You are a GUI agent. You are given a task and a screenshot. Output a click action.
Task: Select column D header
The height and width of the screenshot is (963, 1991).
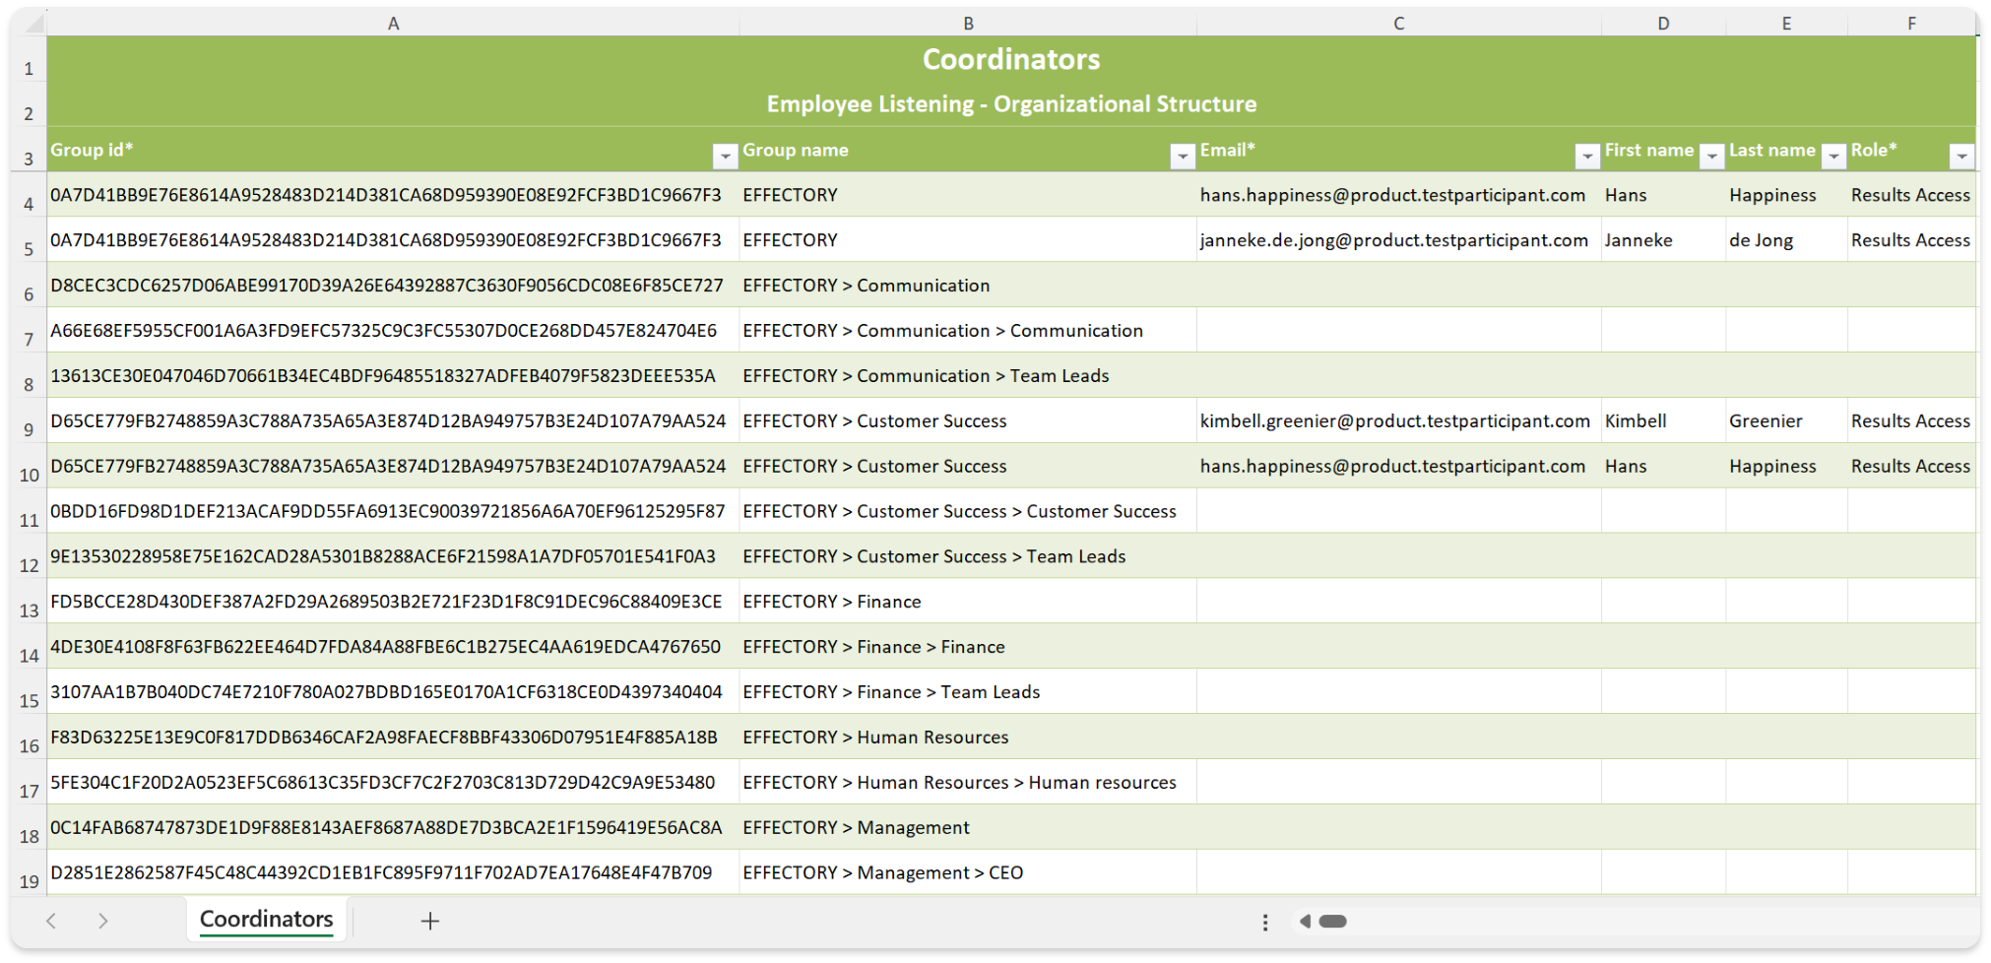(1663, 23)
